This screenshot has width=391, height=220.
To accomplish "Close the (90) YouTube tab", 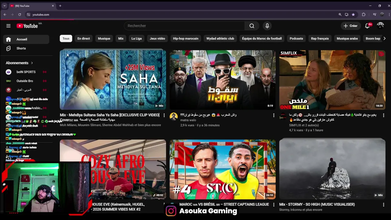I will [53, 6].
